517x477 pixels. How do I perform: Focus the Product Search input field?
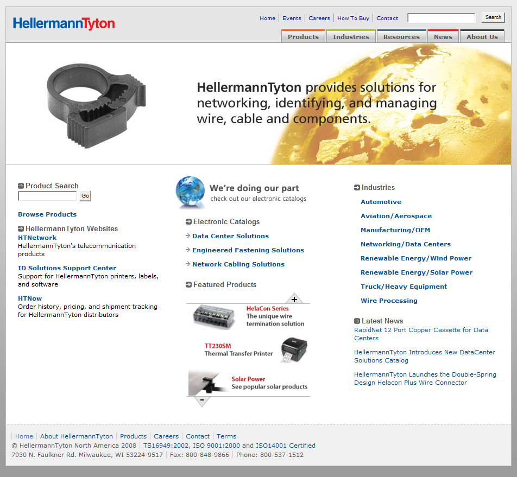click(47, 196)
